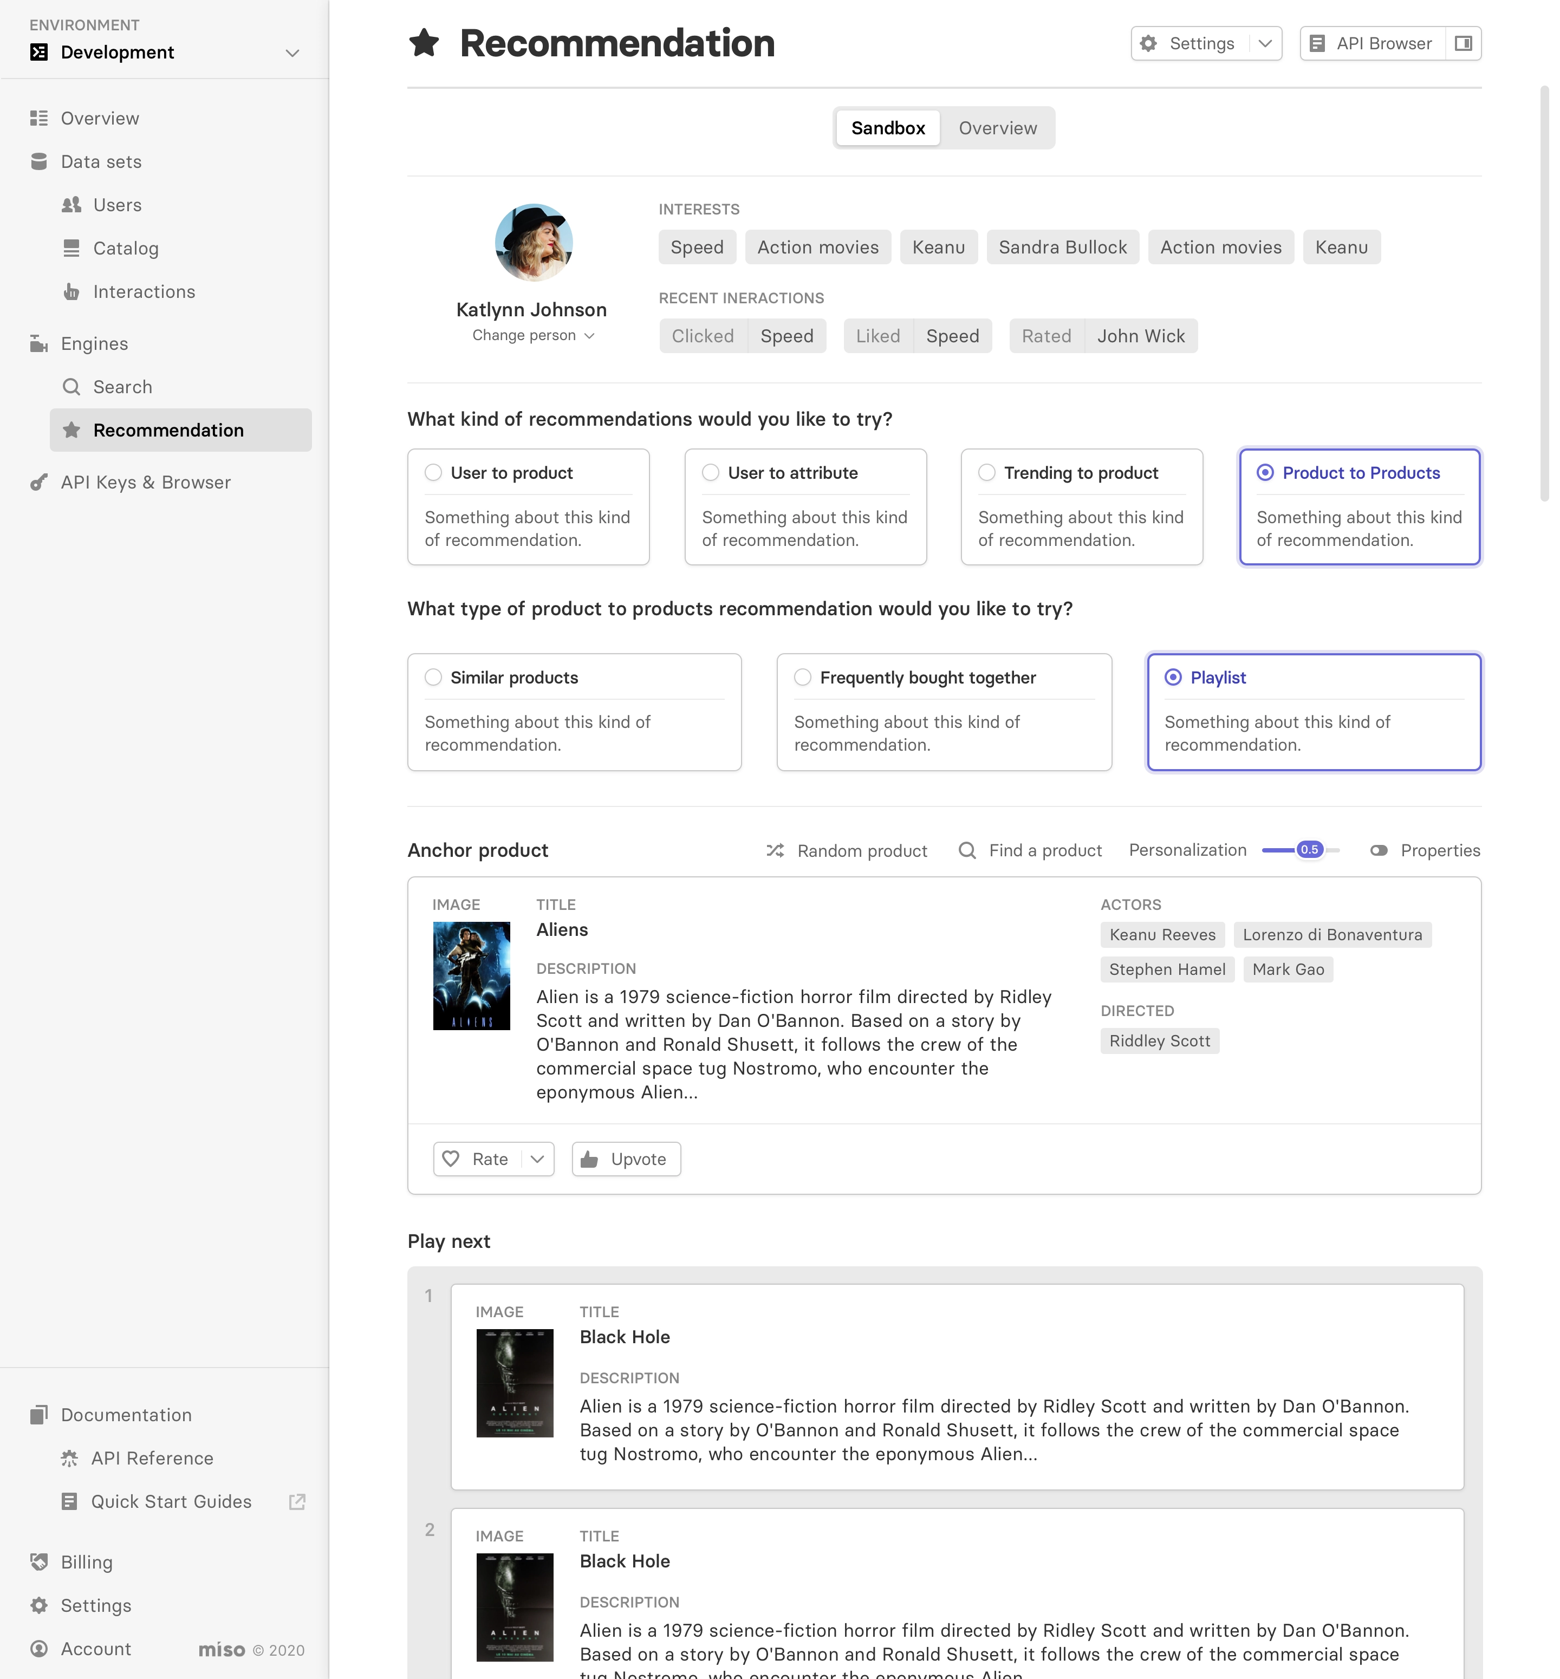Click the Billing icon in sidebar
Image resolution: width=1560 pixels, height=1679 pixels.
click(39, 1561)
